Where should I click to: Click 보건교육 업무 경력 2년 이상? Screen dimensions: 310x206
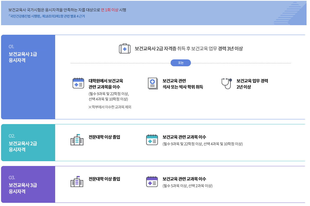pos(252,84)
